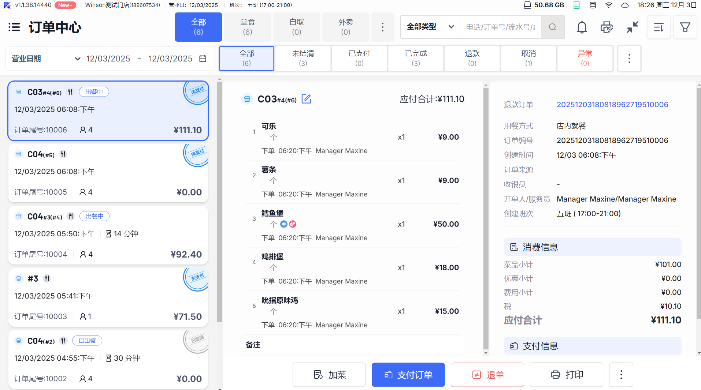
Task: Open the printer settings icon
Action: (x=607, y=27)
